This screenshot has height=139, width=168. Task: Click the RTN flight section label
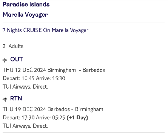point(16,98)
